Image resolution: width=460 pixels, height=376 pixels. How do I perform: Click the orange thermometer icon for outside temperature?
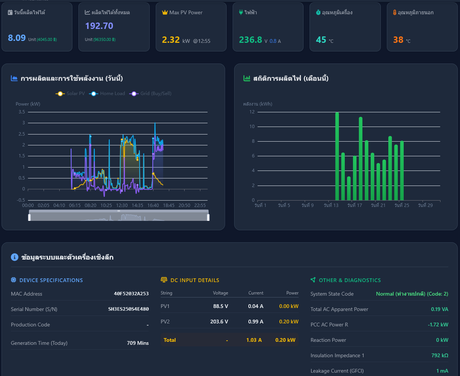coord(395,12)
